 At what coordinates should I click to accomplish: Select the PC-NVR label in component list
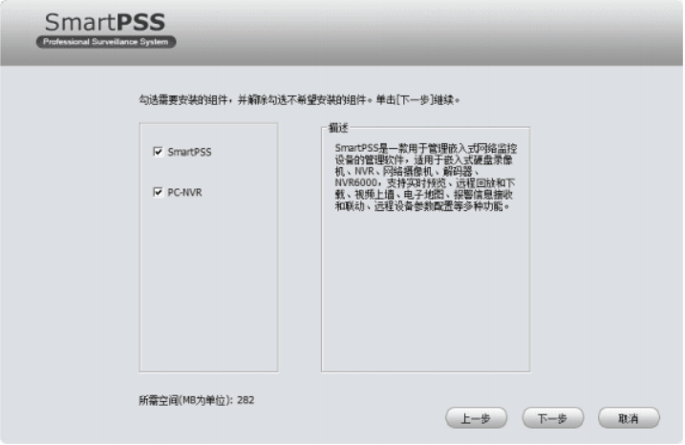pyautogui.click(x=184, y=192)
